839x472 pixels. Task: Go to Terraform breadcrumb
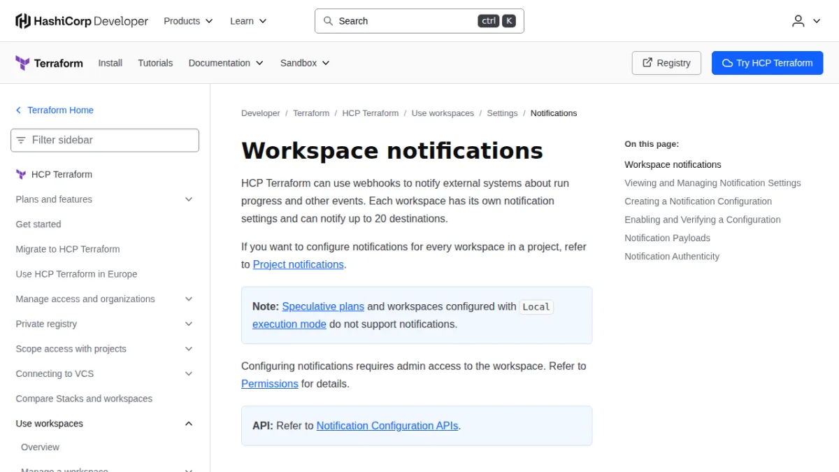[311, 113]
